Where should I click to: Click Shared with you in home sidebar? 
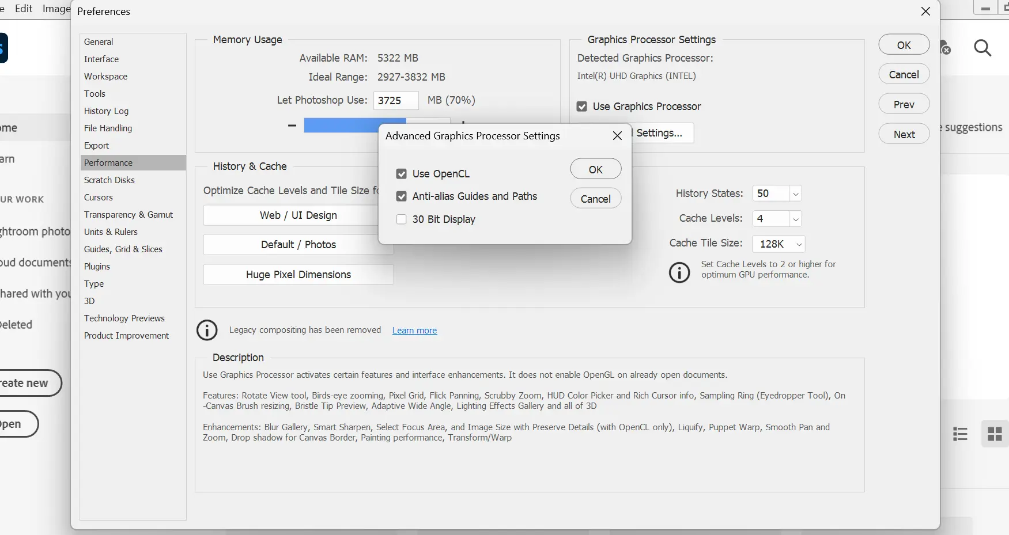[35, 294]
